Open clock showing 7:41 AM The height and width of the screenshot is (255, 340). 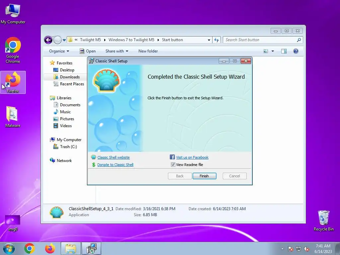(x=323, y=249)
